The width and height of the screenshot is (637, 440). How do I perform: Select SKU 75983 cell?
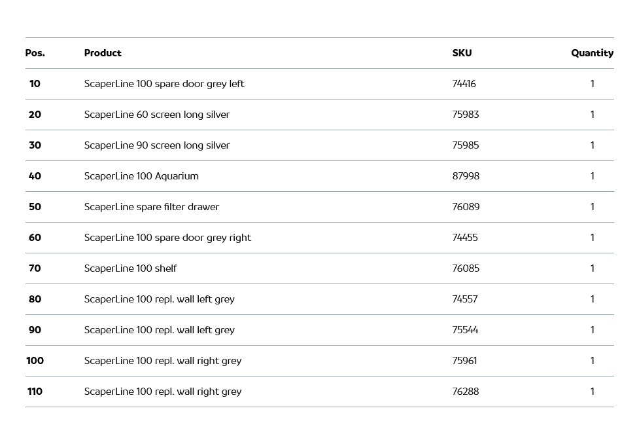point(466,115)
